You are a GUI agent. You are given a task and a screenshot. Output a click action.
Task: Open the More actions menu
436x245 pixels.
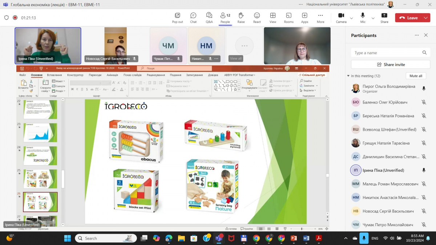[x=320, y=17]
